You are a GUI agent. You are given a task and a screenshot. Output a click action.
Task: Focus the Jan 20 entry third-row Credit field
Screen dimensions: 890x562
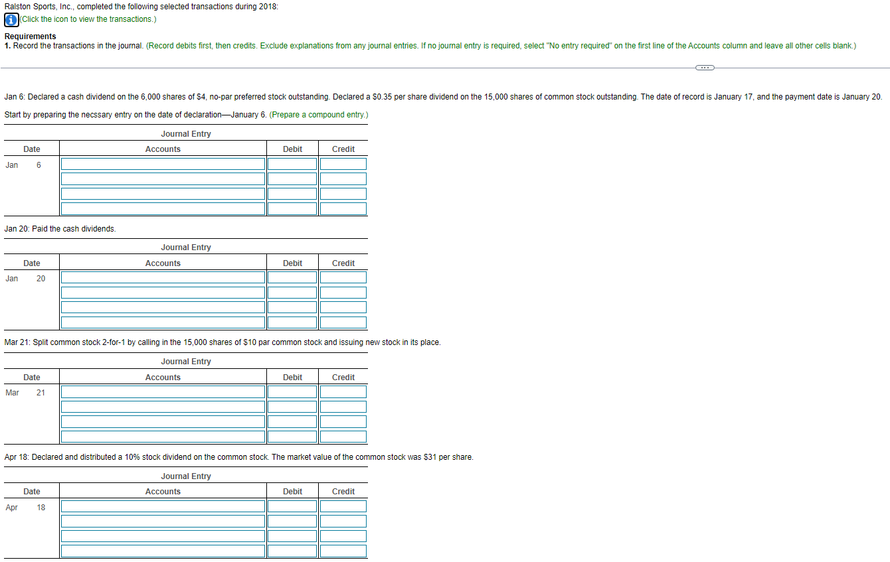tap(343, 308)
